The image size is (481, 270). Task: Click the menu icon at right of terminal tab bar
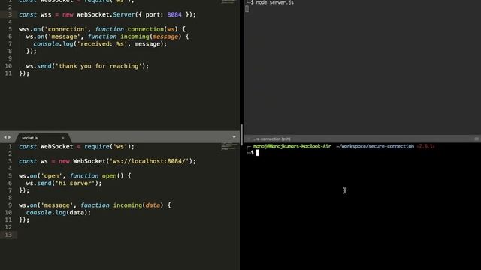(476, 139)
